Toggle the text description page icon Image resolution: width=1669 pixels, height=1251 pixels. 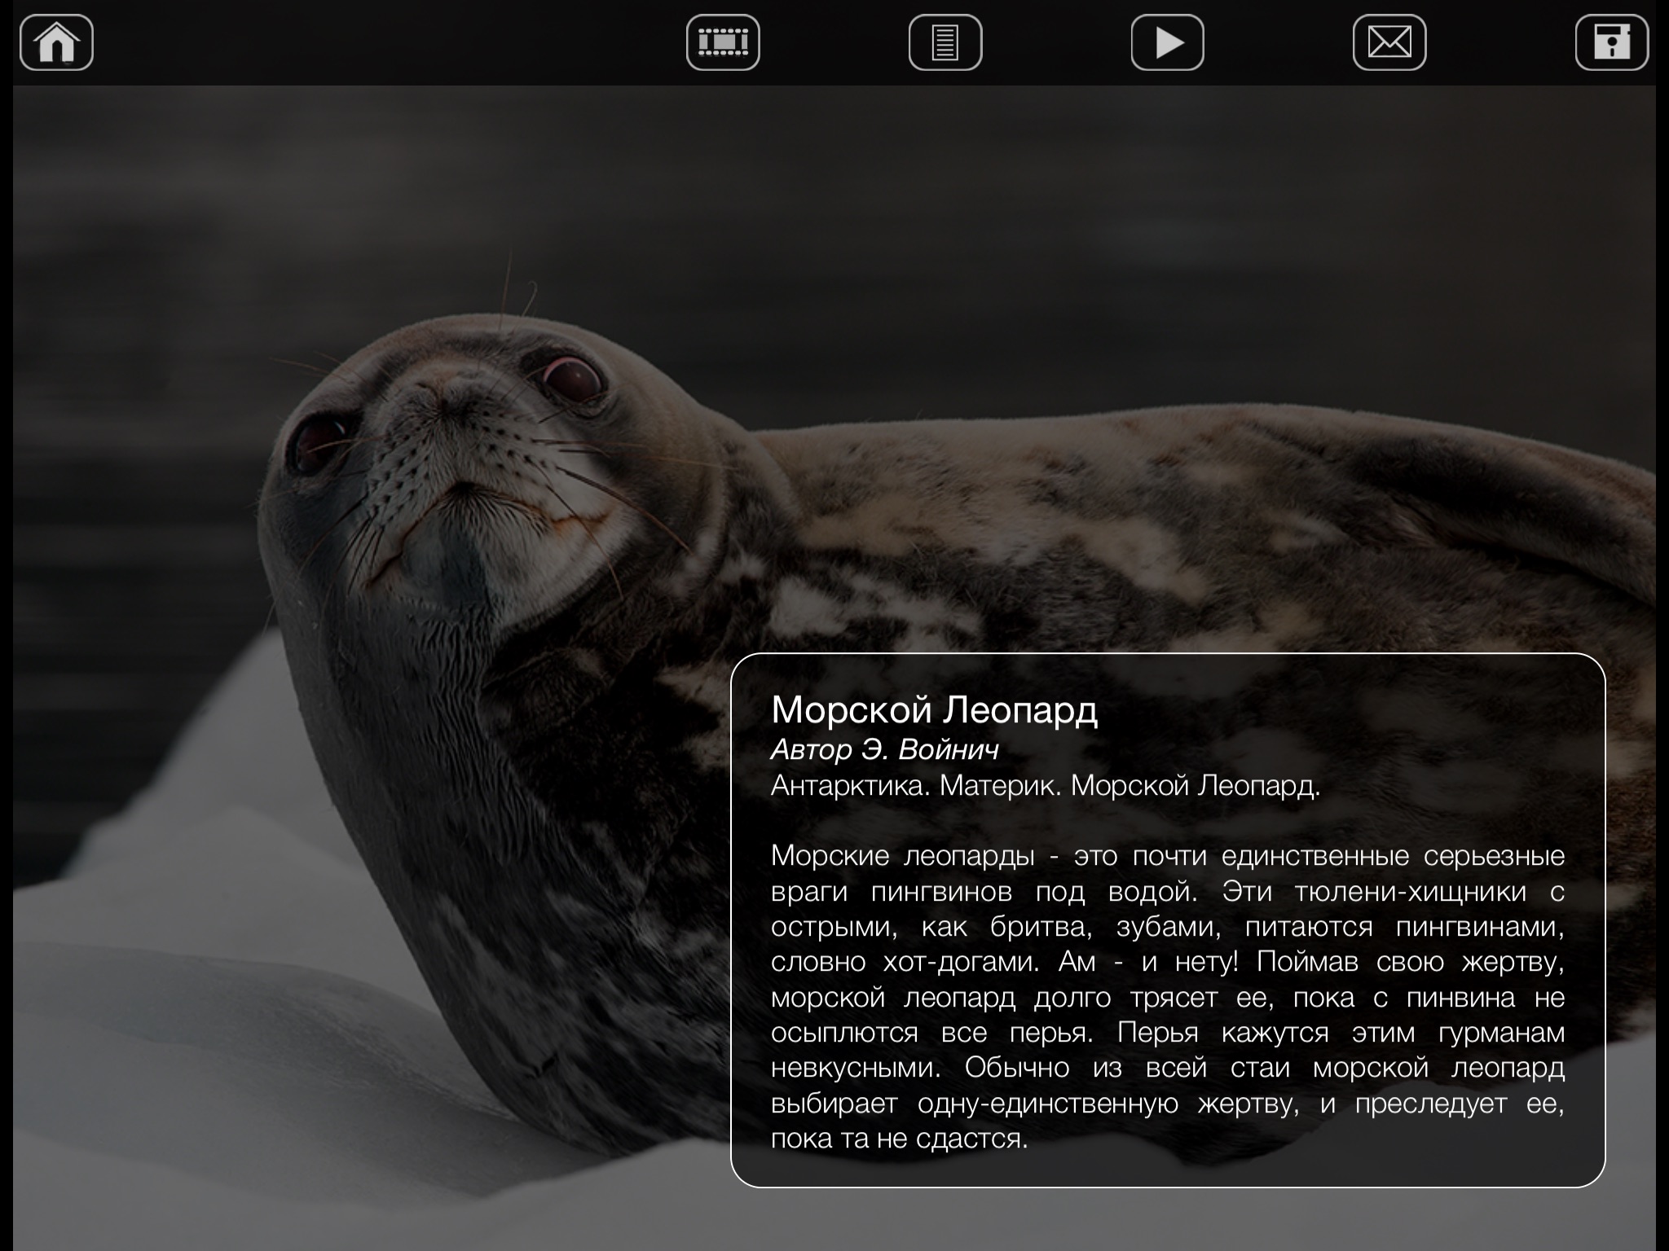945,42
